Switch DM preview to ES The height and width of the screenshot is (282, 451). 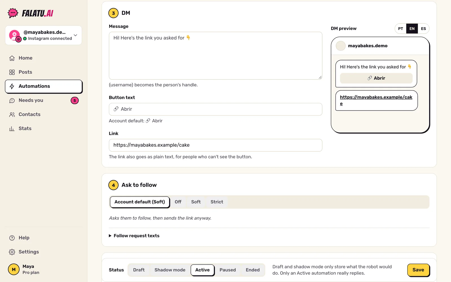click(x=423, y=28)
